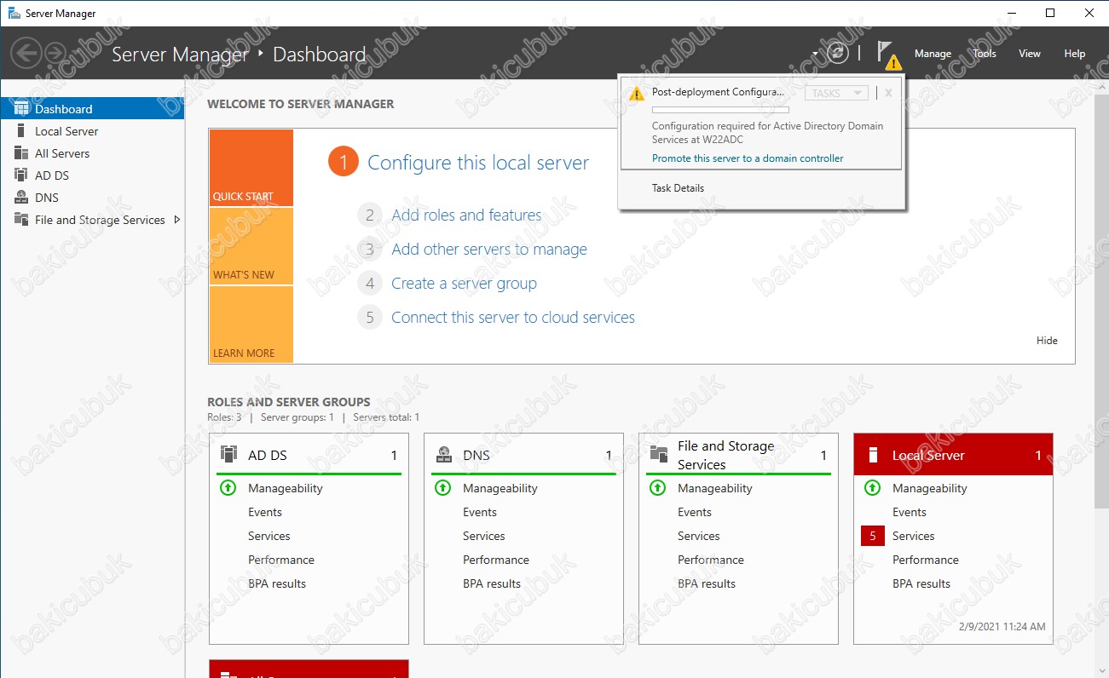Click the AD DS tile title

tap(268, 455)
